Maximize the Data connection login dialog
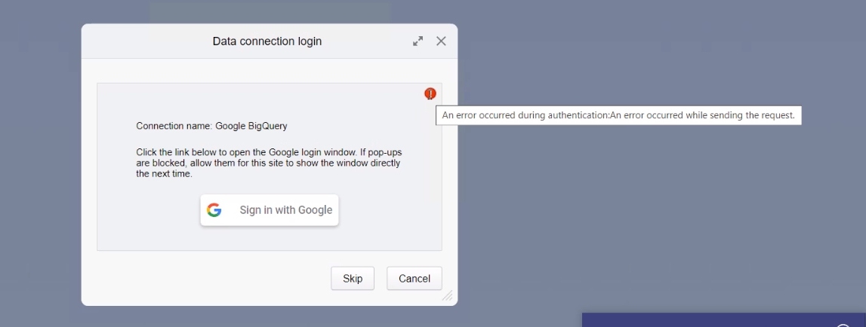Viewport: 866px width, 327px height. point(418,41)
